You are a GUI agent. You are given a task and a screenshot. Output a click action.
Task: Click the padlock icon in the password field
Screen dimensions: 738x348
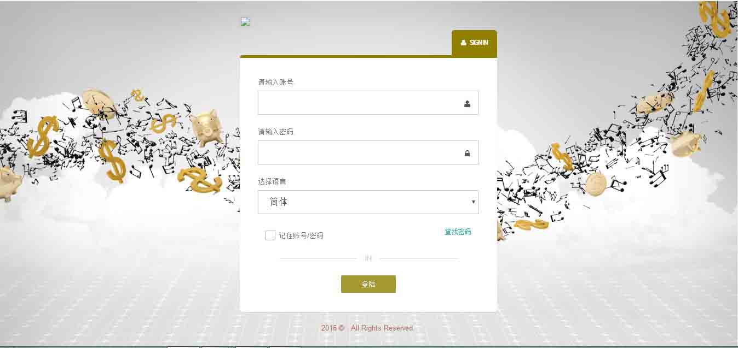[467, 154]
